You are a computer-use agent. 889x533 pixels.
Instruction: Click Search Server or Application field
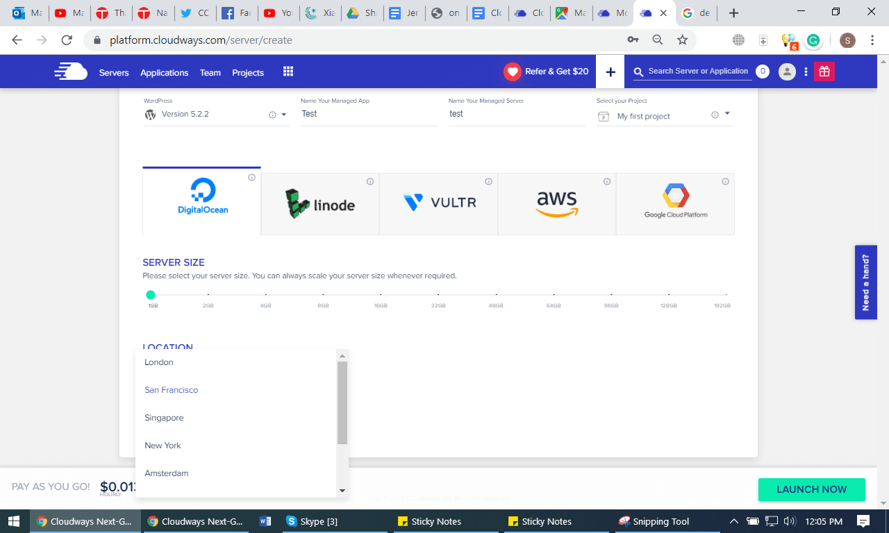click(x=698, y=71)
